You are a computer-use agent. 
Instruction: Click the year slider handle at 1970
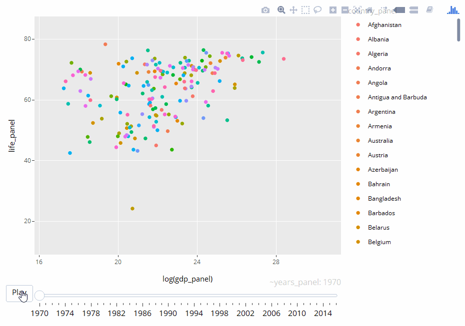(x=39, y=295)
